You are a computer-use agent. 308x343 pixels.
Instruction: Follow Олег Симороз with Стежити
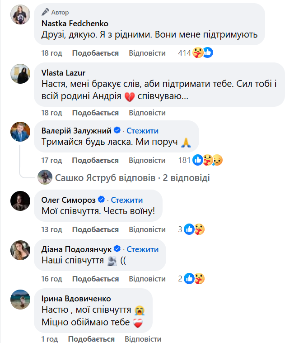[127, 200]
